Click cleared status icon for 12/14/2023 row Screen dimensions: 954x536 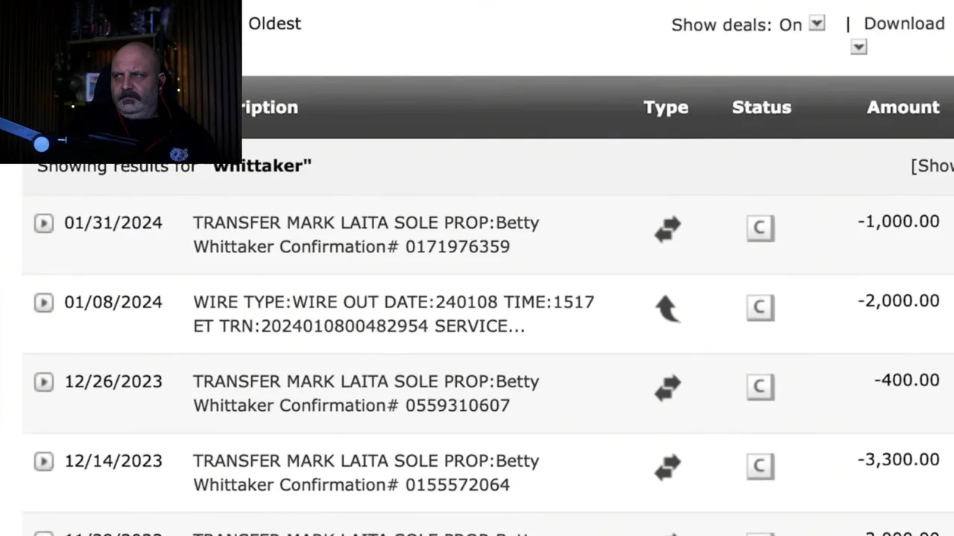tap(760, 466)
